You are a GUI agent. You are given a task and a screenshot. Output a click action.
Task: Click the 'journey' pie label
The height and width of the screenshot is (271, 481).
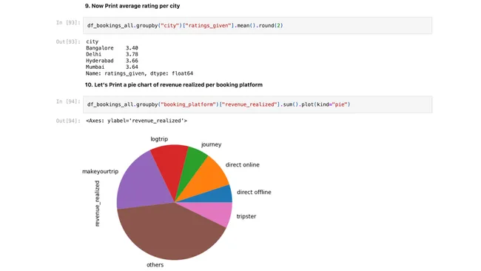click(212, 144)
